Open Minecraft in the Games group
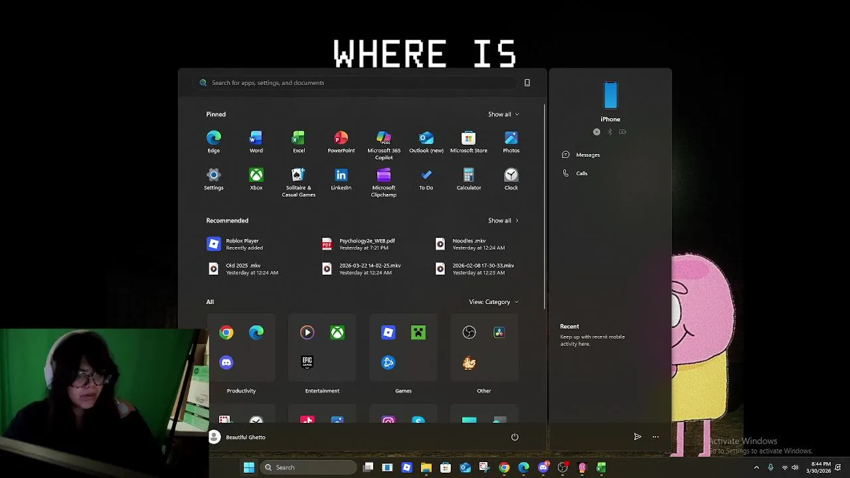Viewport: 850px width, 478px height. 418,333
